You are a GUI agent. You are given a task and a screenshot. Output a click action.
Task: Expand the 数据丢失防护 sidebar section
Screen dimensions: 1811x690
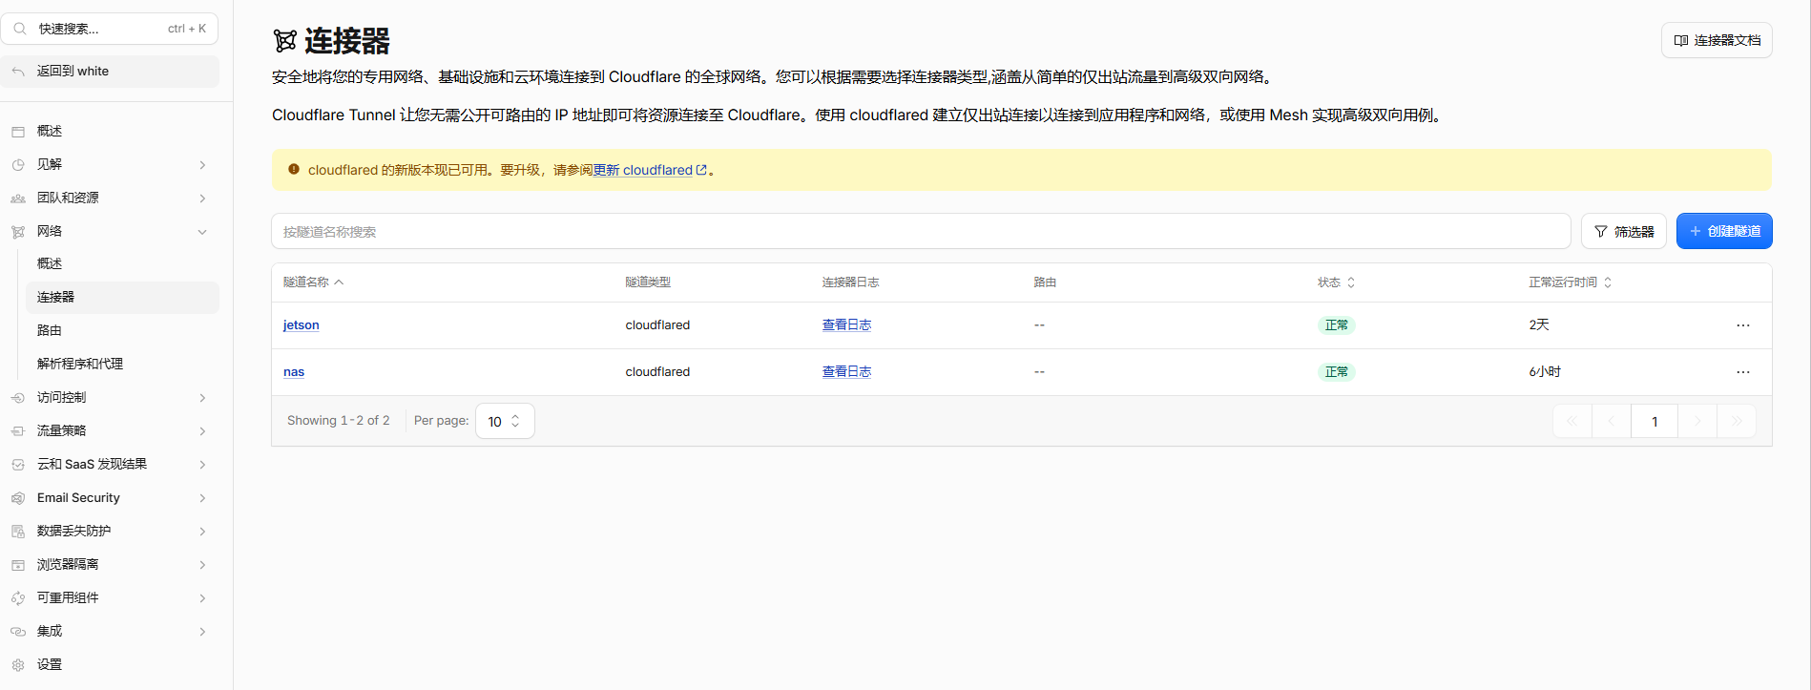coord(202,532)
